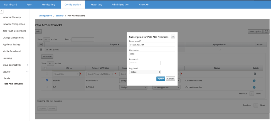Toggle the select-all checkbox in Site header
Image resolution: width=271 pixels, height=121 pixels.
[45, 68]
